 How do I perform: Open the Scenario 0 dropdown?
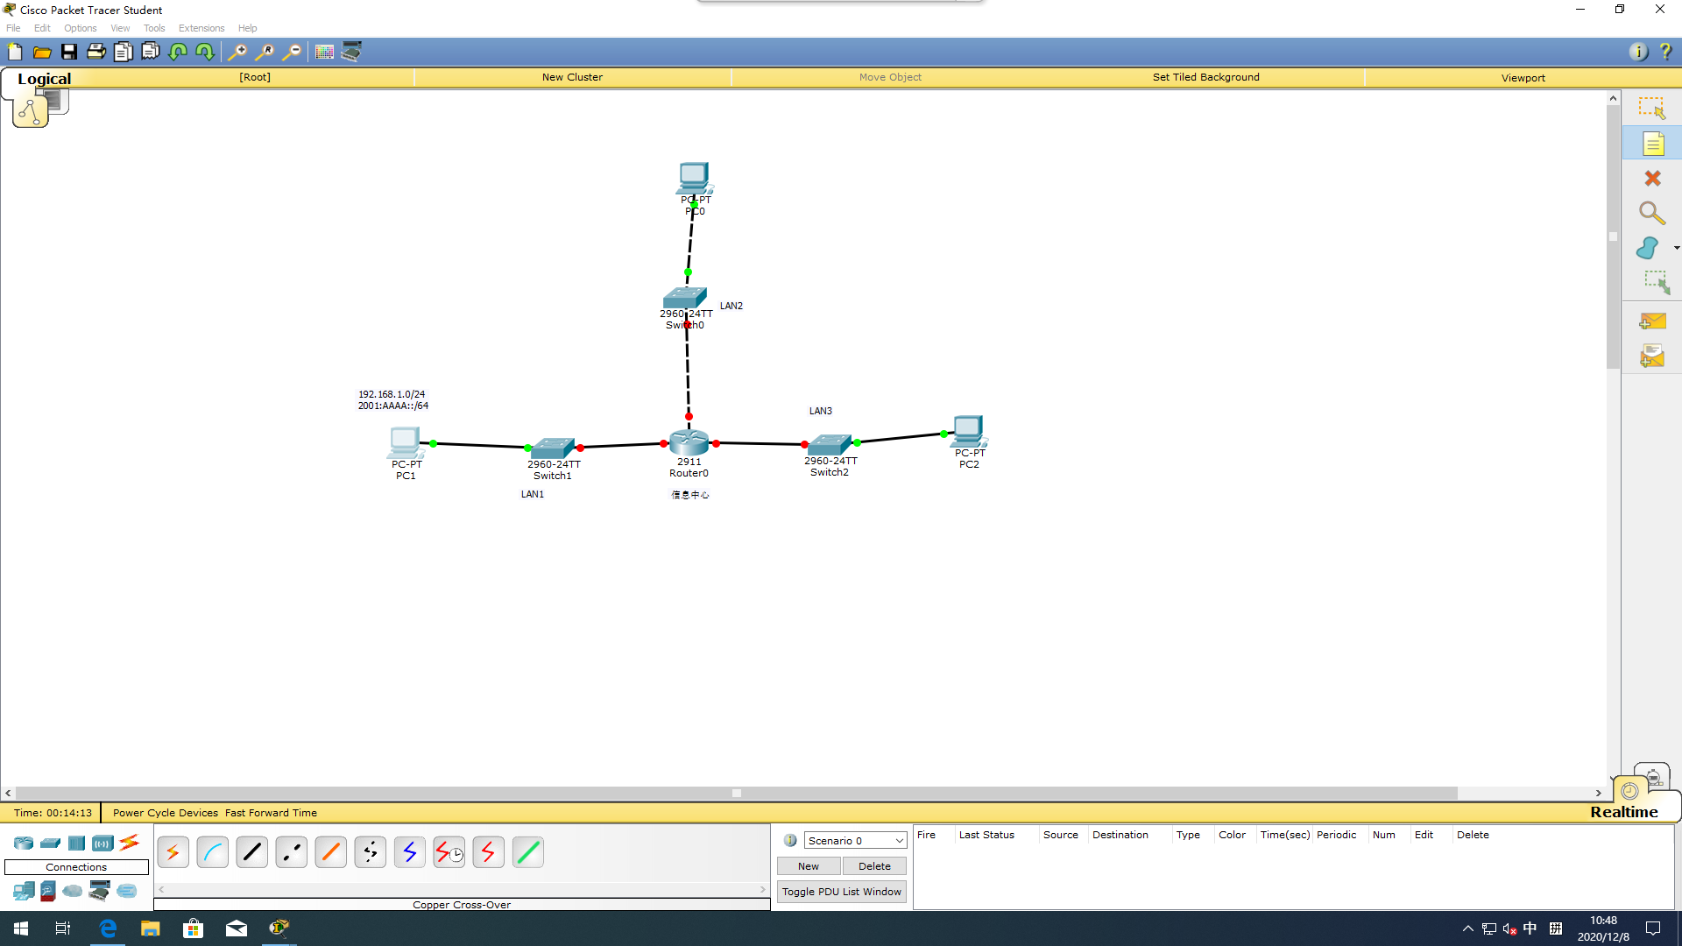(x=855, y=840)
